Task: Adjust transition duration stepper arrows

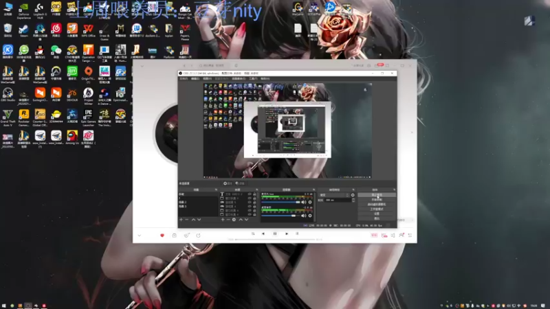Action: tap(353, 200)
